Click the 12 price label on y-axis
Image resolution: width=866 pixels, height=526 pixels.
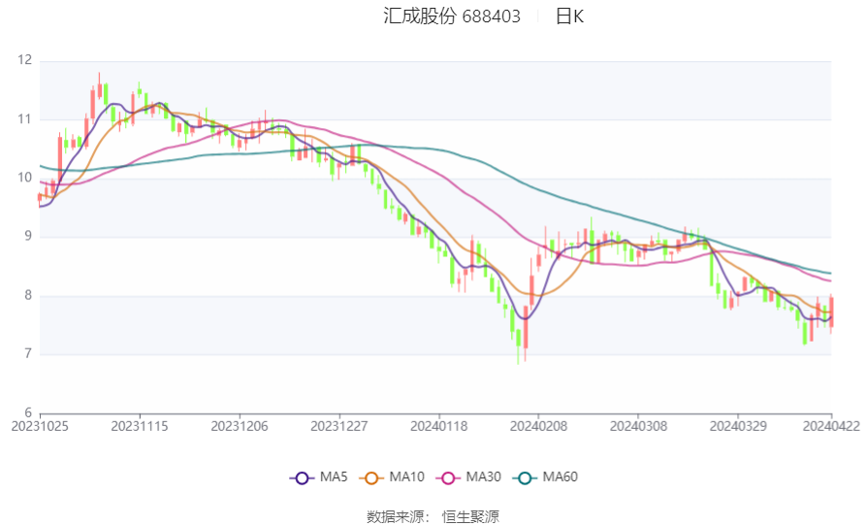coord(24,60)
